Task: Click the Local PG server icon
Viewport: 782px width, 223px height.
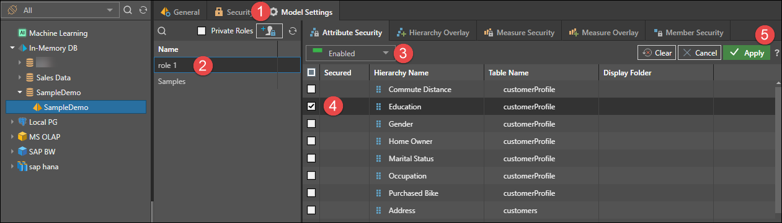Action: click(x=22, y=122)
